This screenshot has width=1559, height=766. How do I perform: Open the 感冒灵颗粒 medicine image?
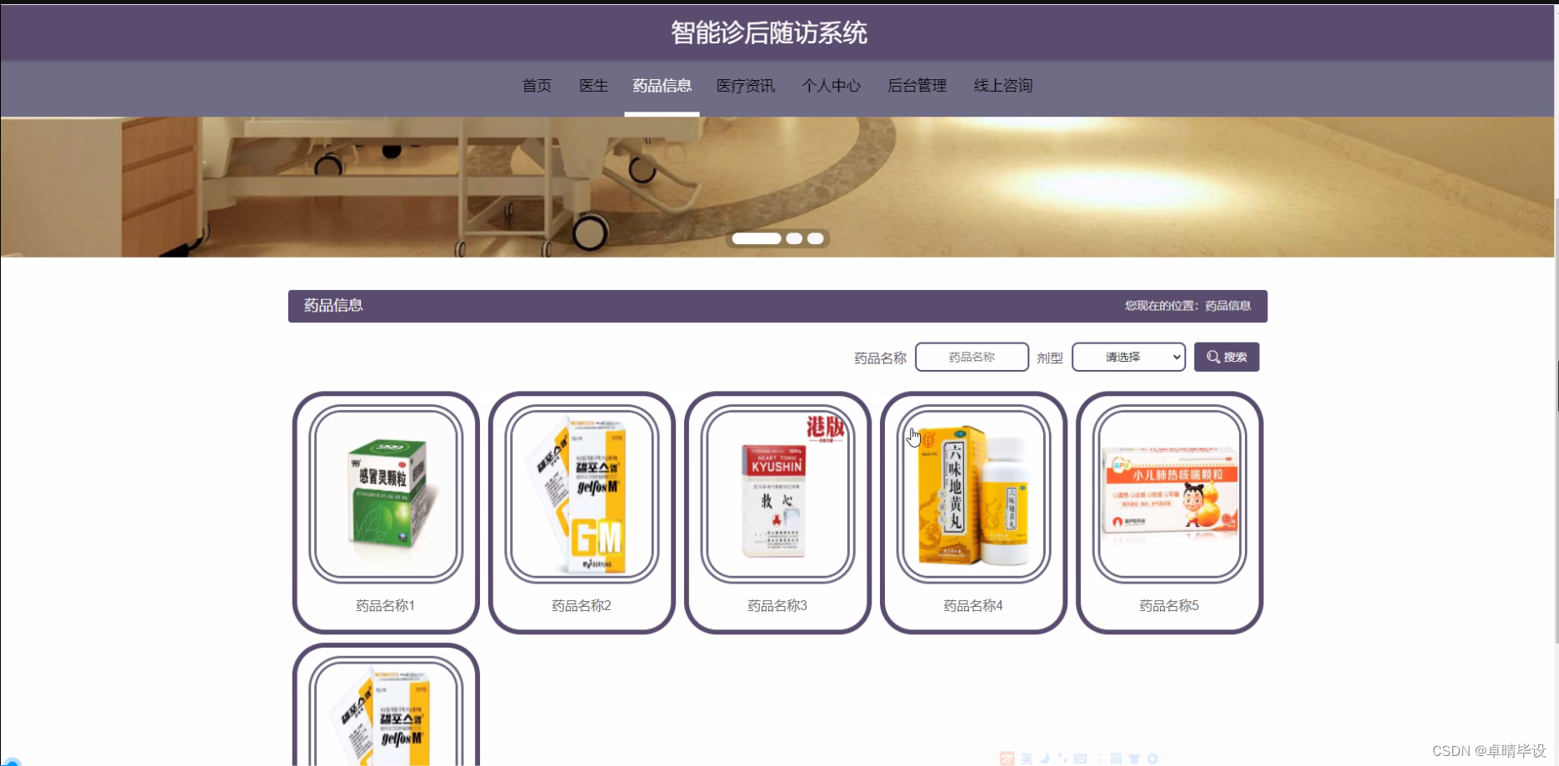pyautogui.click(x=386, y=494)
